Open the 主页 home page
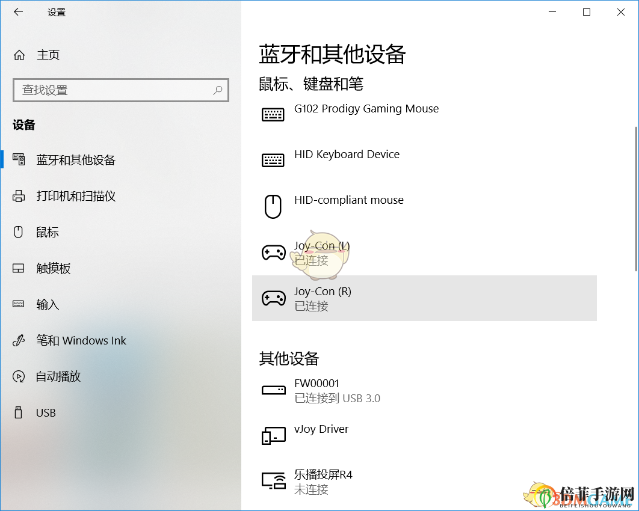 (x=48, y=55)
